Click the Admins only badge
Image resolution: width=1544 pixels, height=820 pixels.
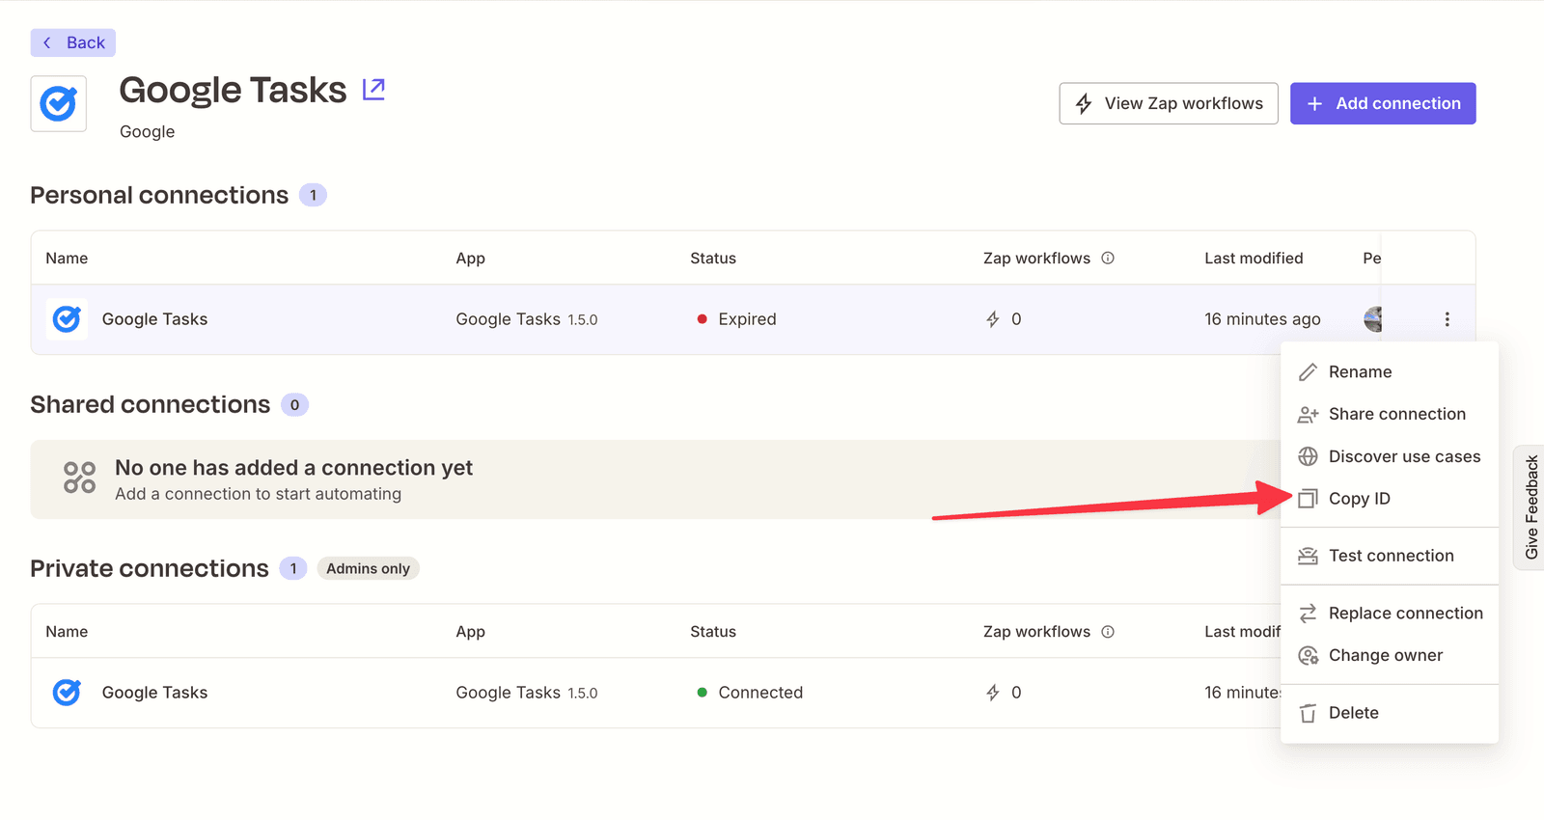[x=368, y=568]
